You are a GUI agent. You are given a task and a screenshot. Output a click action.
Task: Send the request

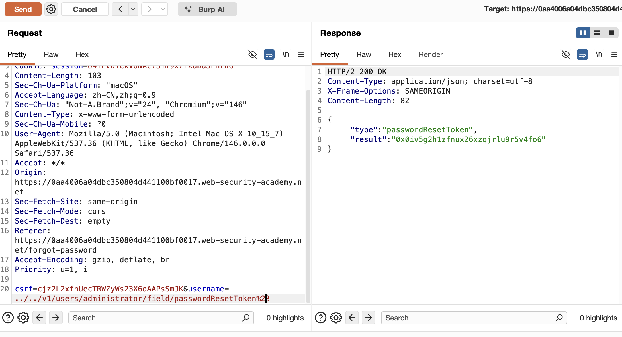23,9
